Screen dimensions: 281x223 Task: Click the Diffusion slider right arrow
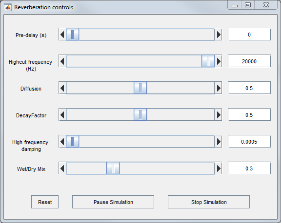pyautogui.click(x=218, y=88)
